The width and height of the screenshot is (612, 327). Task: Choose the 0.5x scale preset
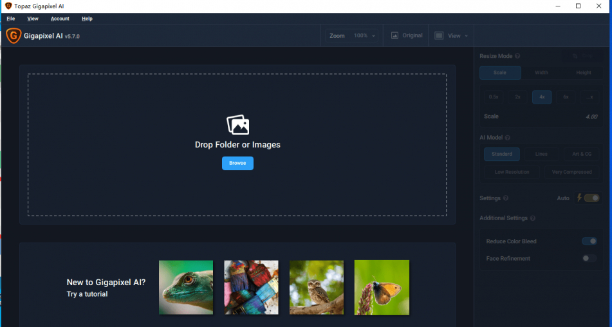coord(494,97)
